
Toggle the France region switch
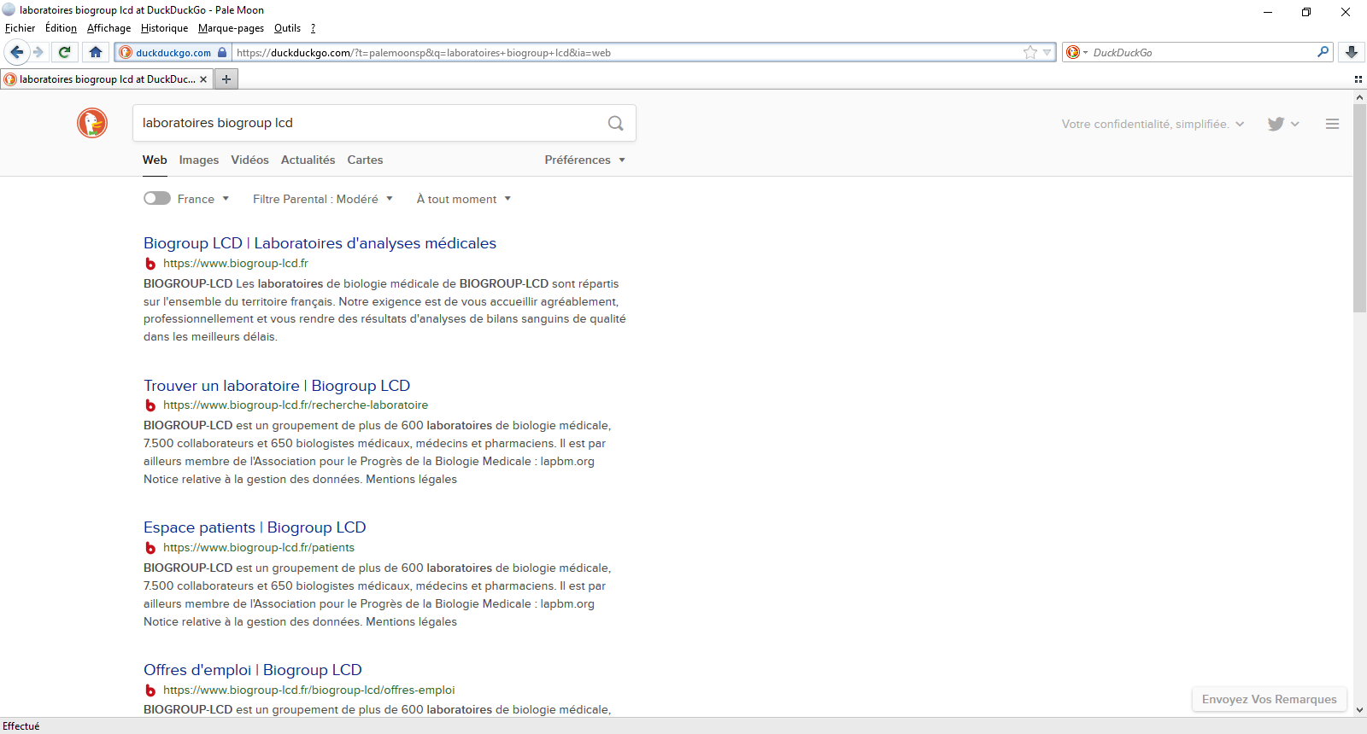tap(157, 198)
